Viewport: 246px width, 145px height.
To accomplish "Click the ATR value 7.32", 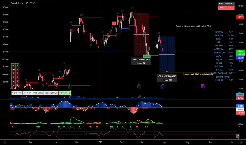I will [x=231, y=42].
